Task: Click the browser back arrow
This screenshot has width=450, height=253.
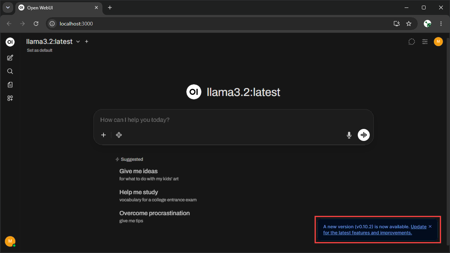Action: point(9,24)
